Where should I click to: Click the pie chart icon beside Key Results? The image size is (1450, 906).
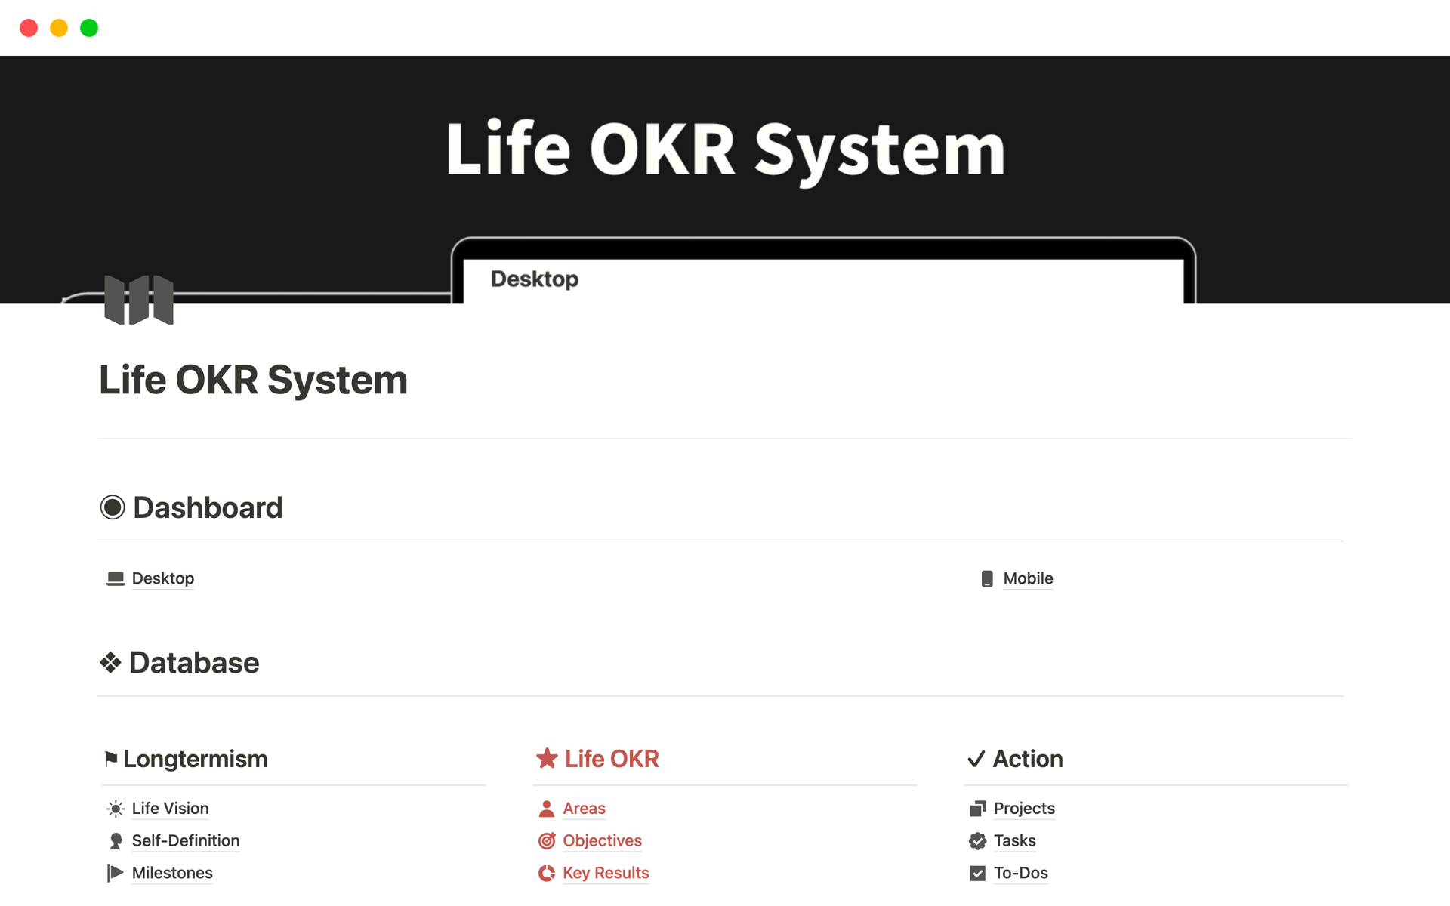[x=546, y=873]
